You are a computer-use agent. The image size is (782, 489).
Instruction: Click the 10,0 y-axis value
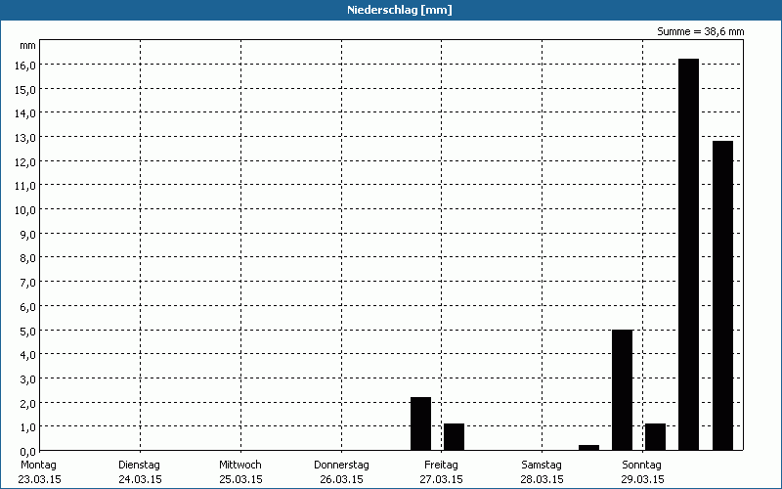(26, 210)
